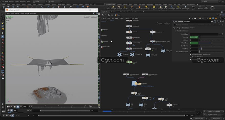This screenshot has width=225, height=120.
Task: Switch to the Pyro FX shelf tab
Action: (171, 4)
